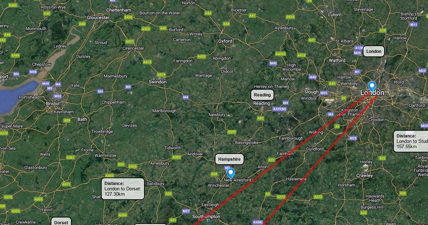Open the 157.55km distance info box
The height and width of the screenshot is (225, 428).
(x=411, y=141)
